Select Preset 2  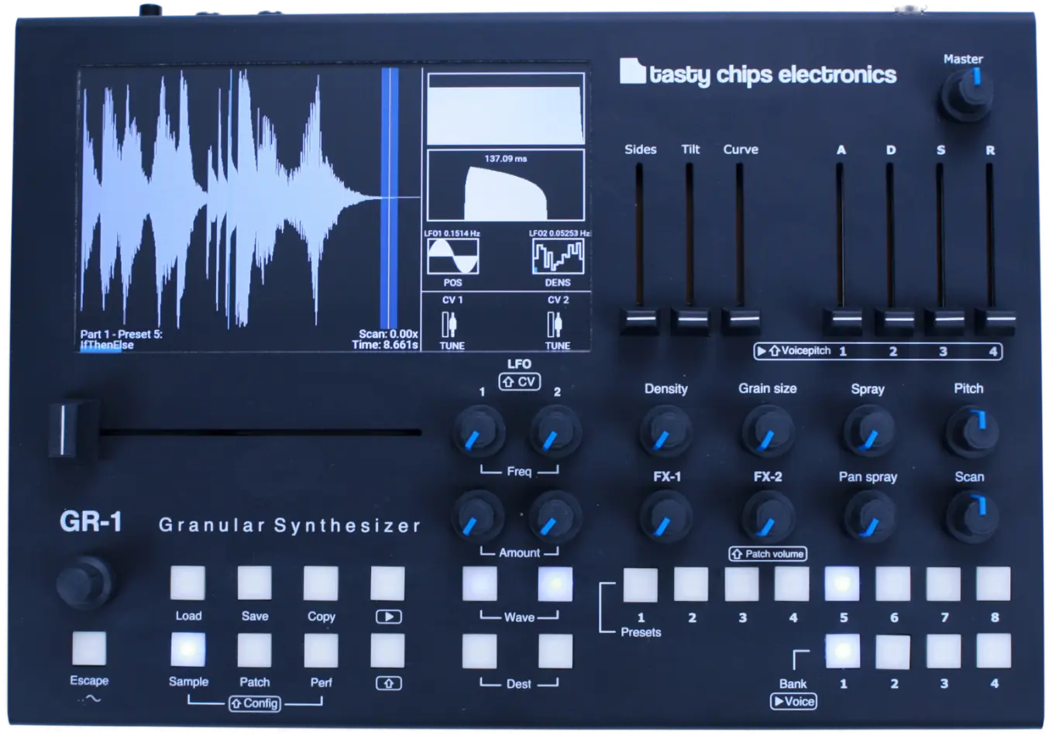(x=691, y=584)
